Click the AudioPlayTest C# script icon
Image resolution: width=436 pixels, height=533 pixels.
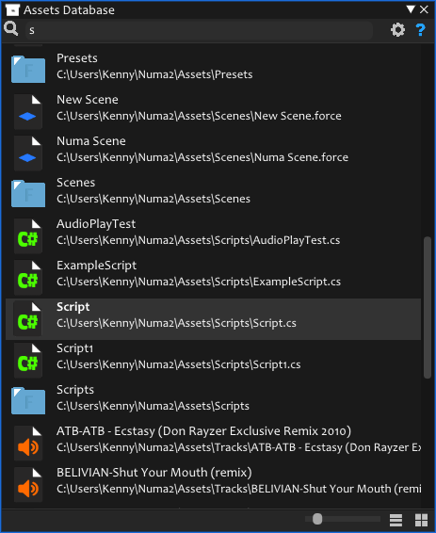click(28, 236)
